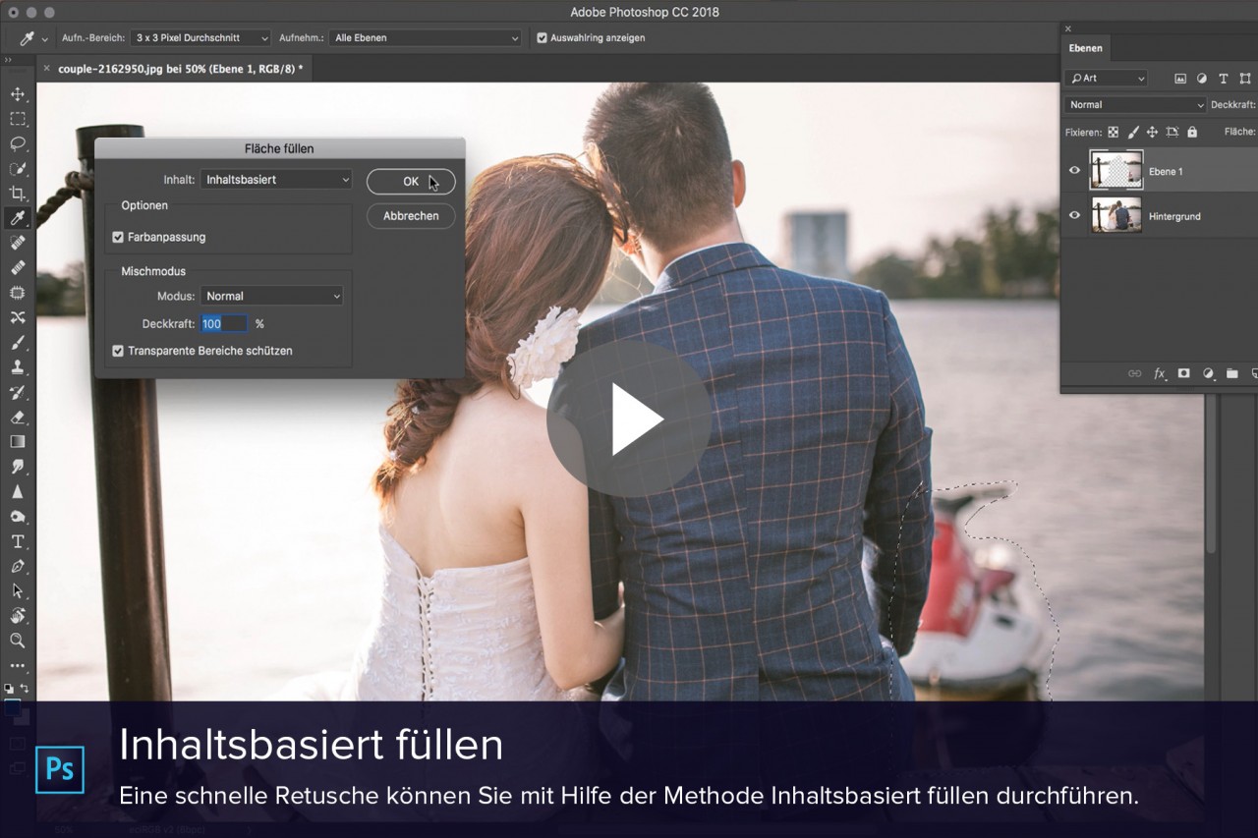Open the Inhalt dropdown showing Inhaltsbasiert
This screenshot has height=838, width=1258.
(275, 180)
